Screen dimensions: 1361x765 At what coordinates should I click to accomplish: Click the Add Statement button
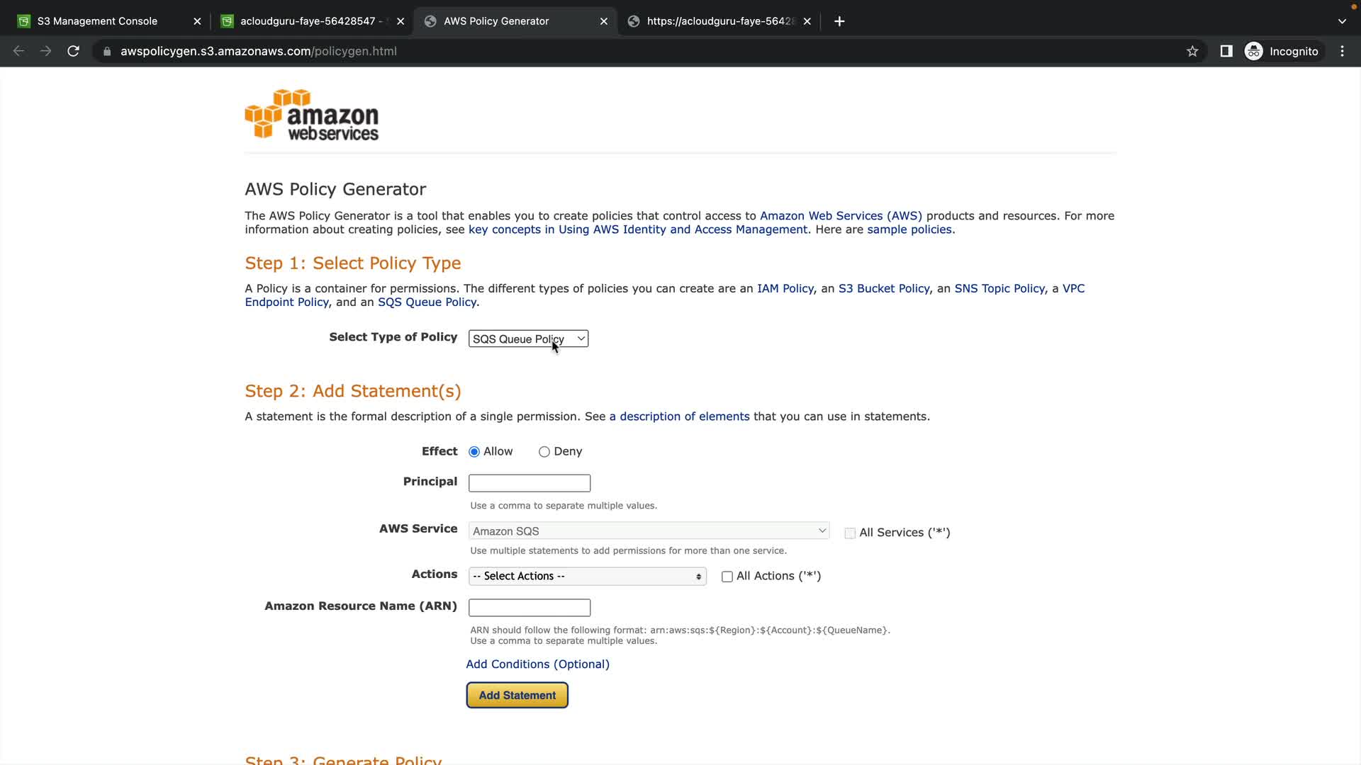point(517,695)
